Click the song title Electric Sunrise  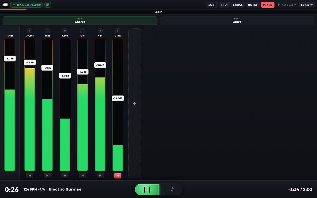pos(65,189)
